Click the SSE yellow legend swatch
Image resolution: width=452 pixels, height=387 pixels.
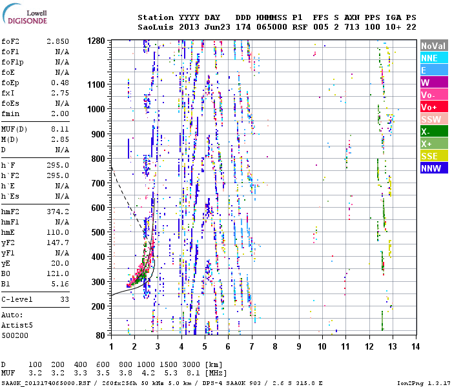point(434,156)
